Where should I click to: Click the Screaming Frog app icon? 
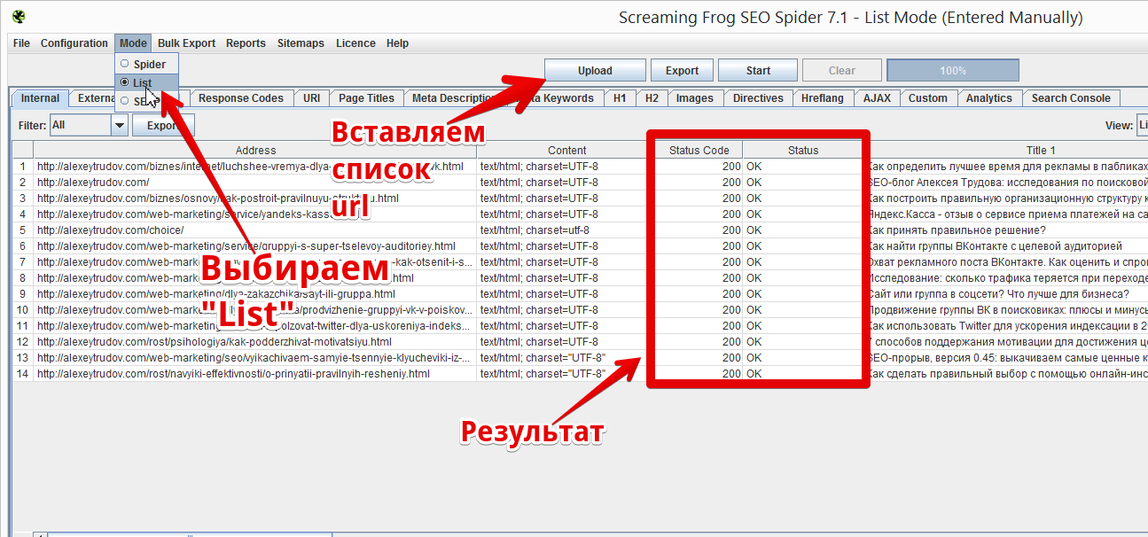point(18,17)
